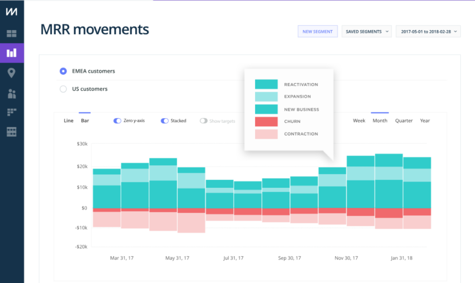475x283 pixels.
Task: Click the Jan 31, 18 x-axis label
Action: 401,258
